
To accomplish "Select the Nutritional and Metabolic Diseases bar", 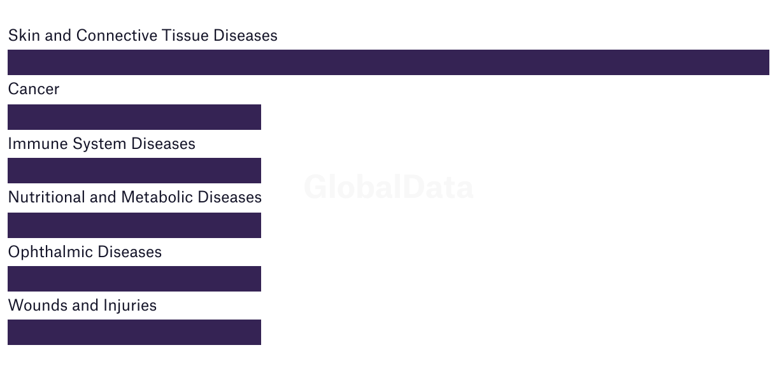I will click(134, 225).
